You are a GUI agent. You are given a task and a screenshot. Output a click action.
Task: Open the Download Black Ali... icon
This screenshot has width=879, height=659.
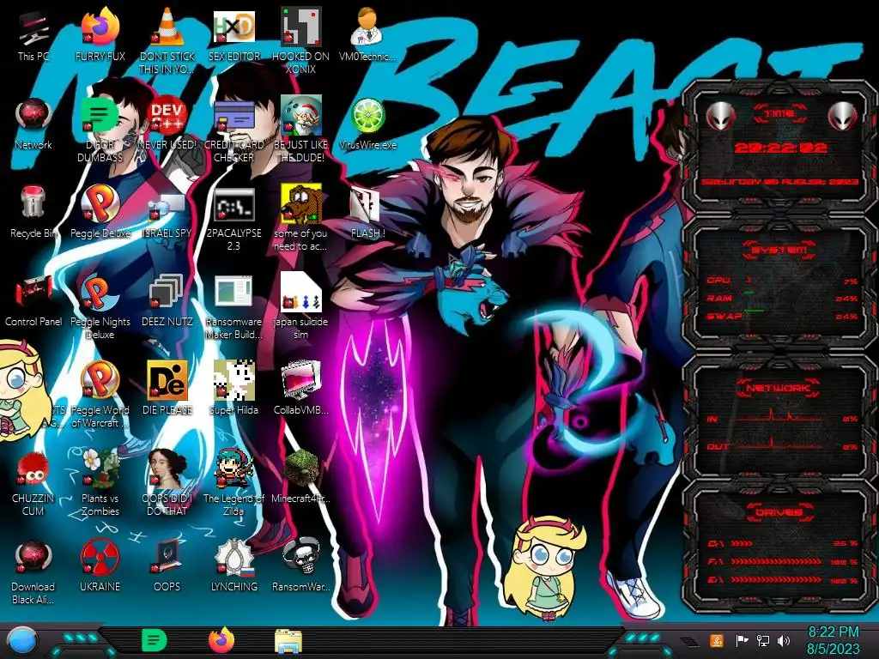[33, 572]
